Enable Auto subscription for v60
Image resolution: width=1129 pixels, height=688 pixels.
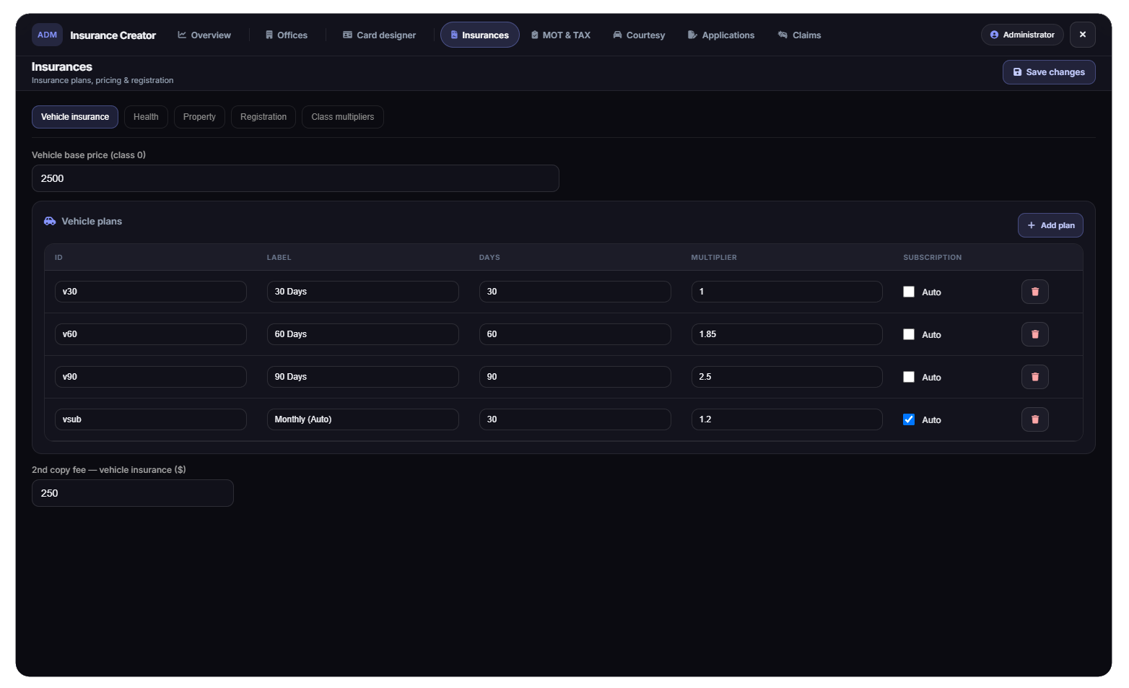(x=909, y=334)
